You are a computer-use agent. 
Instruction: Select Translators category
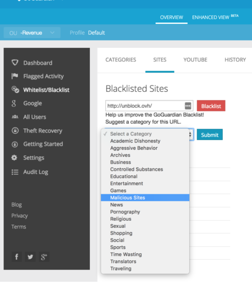(145, 262)
